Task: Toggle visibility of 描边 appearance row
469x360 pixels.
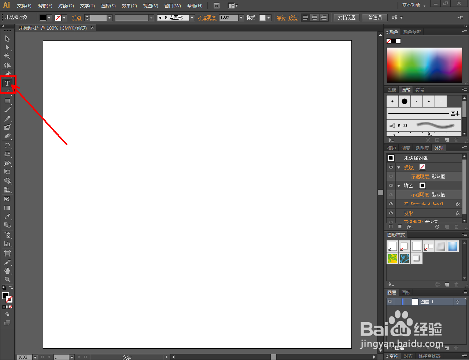Action: pos(391,167)
